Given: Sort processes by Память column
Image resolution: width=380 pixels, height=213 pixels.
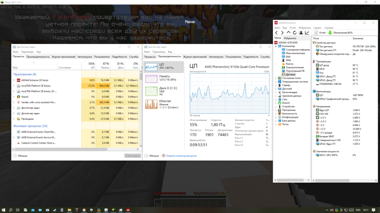Looking at the screenshot, I should 103,65.
